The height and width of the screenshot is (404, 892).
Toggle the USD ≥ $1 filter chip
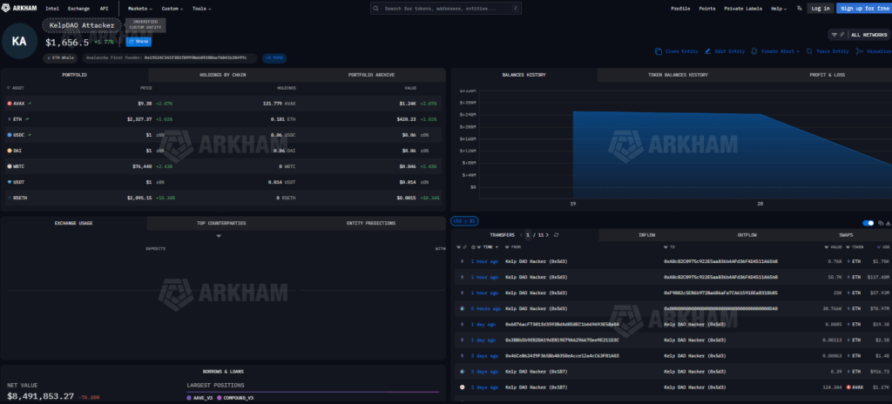[464, 221]
